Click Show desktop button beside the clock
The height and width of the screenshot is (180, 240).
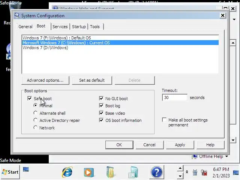click(236, 173)
